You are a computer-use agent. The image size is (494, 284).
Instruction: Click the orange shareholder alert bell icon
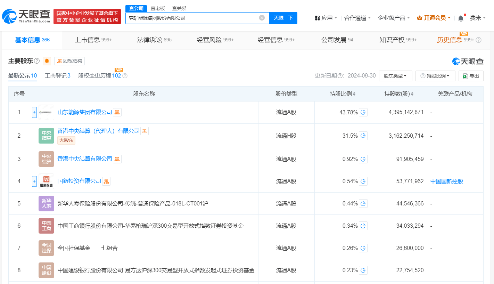[47, 61]
